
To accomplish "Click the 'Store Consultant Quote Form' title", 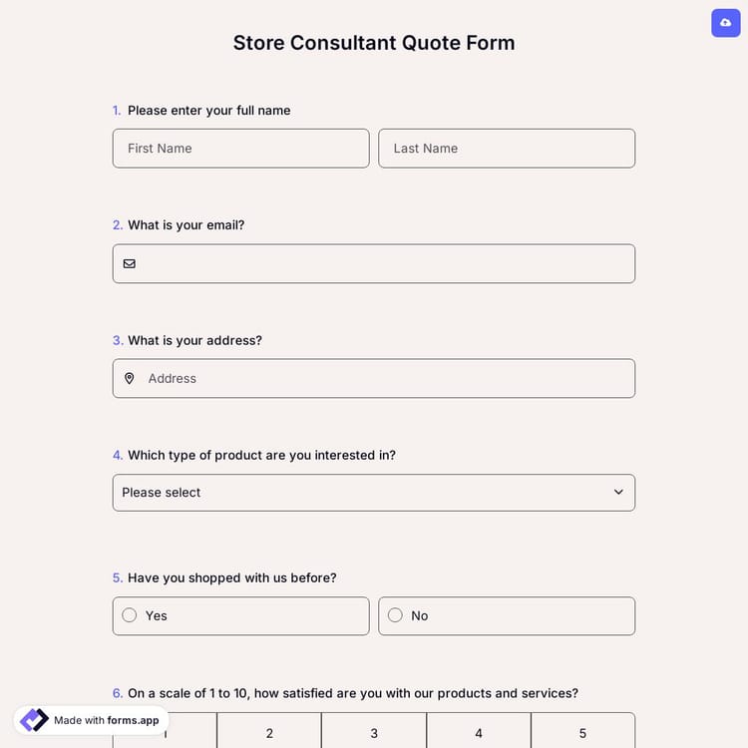I will [374, 43].
